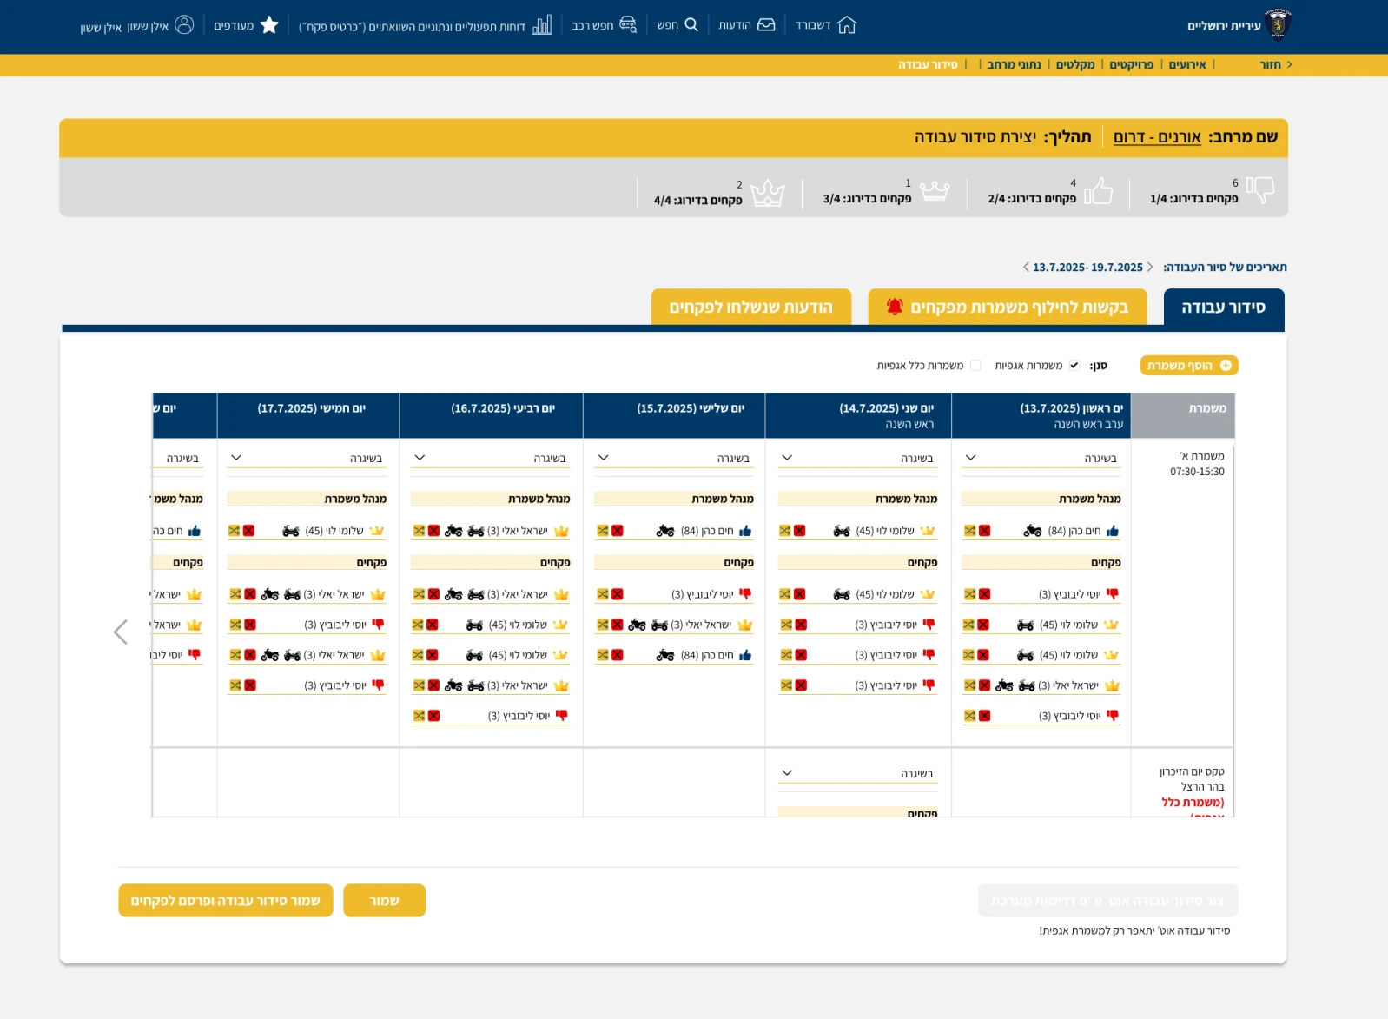
Task: Switch to the בקשות לחילוף משמרות מפקחים tab
Action: click(x=1008, y=308)
